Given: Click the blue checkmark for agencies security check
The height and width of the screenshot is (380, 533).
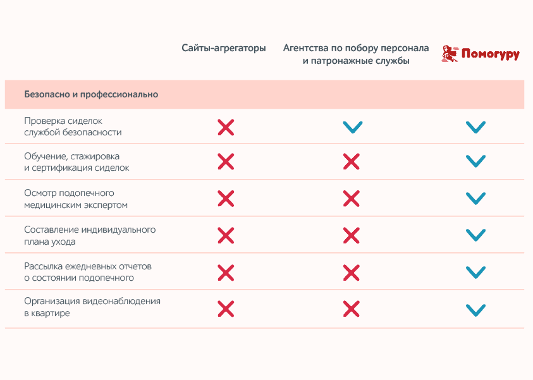Looking at the screenshot, I should [352, 127].
